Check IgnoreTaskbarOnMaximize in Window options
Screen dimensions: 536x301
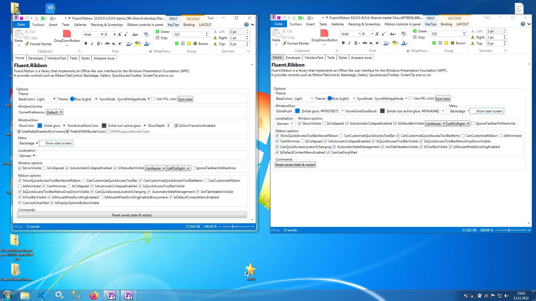pos(193,168)
